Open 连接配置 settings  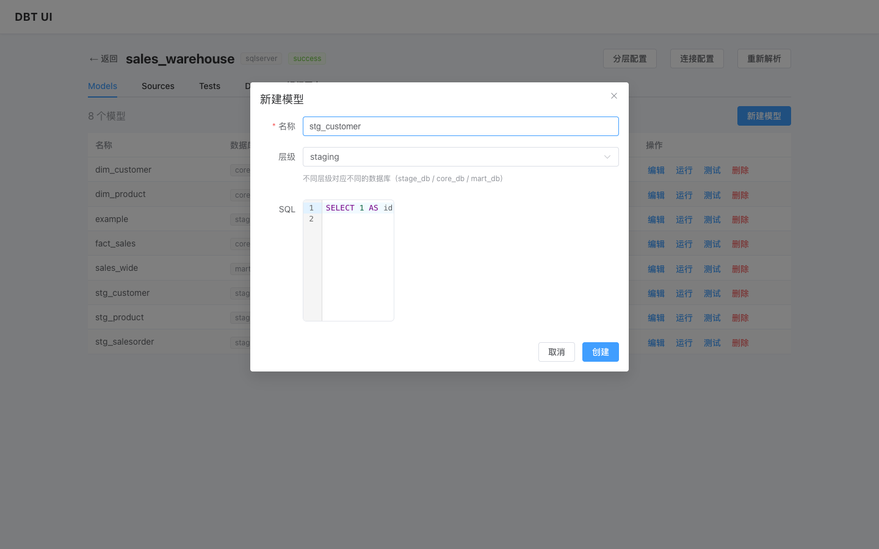tap(697, 59)
